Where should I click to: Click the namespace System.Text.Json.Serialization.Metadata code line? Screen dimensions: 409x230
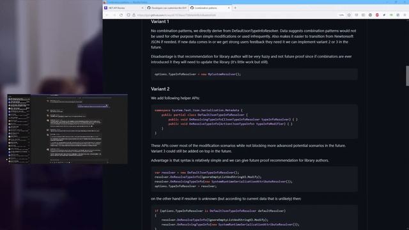click(x=199, y=111)
